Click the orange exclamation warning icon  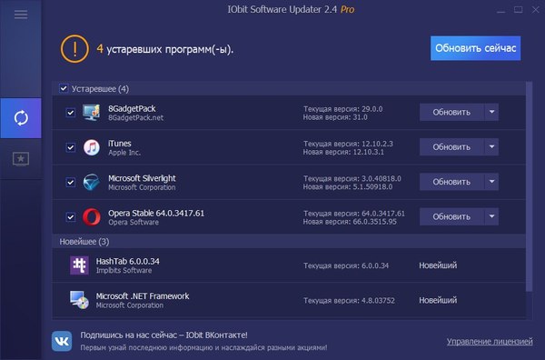click(x=74, y=49)
